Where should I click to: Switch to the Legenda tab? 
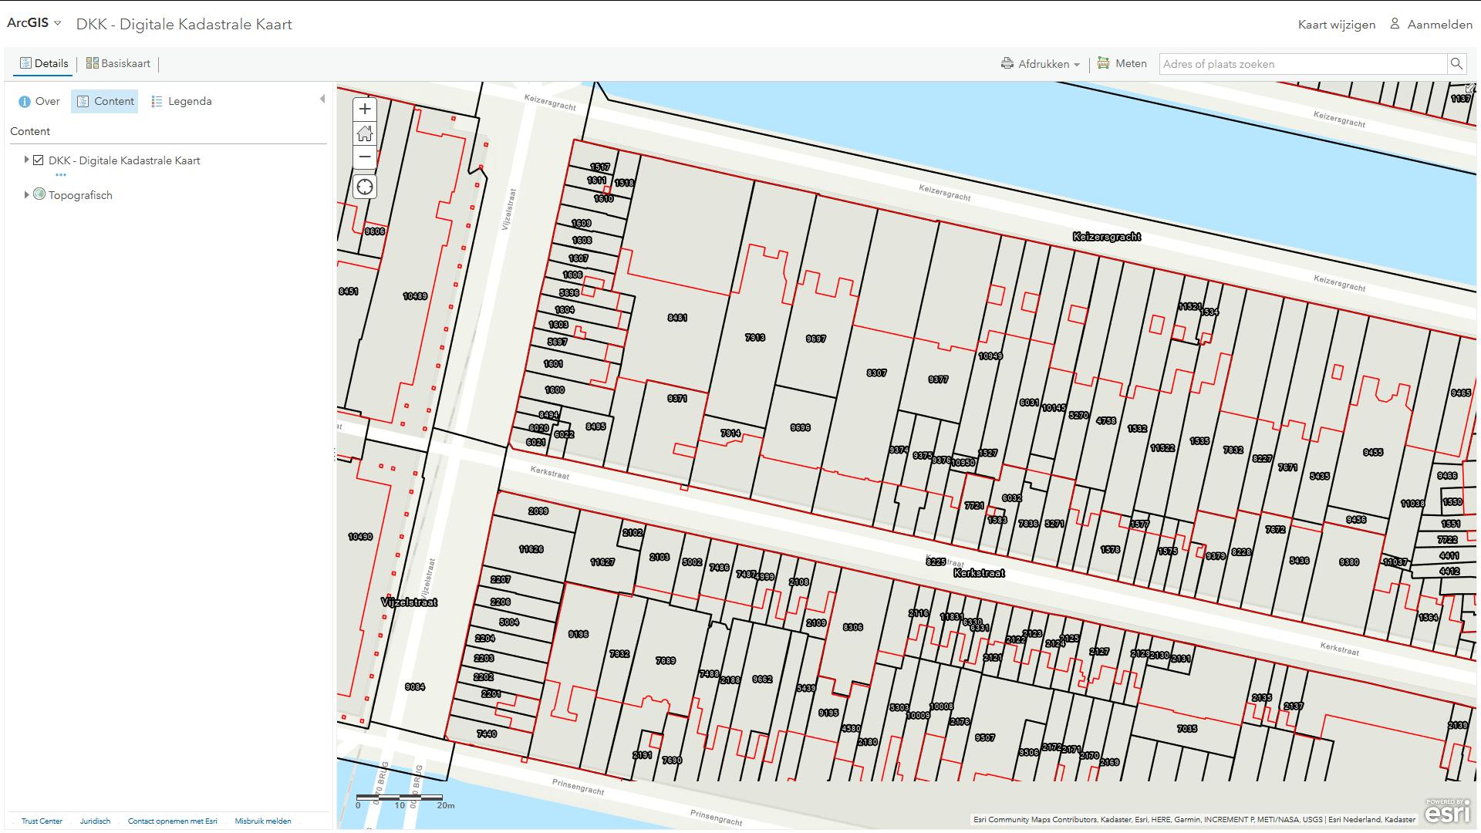pyautogui.click(x=181, y=101)
